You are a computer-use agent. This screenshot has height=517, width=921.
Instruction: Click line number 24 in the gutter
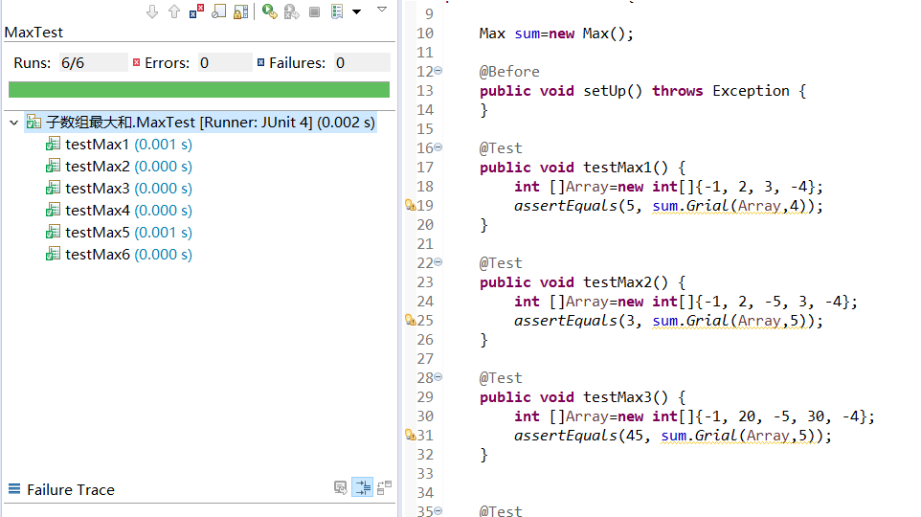coord(425,302)
